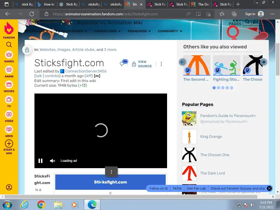Switch to the first 'stick fig' tab
This screenshot has width=280, height=210.
point(24,4)
